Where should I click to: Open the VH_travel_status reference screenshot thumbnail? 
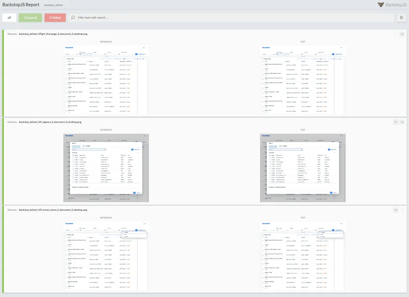click(x=106, y=255)
